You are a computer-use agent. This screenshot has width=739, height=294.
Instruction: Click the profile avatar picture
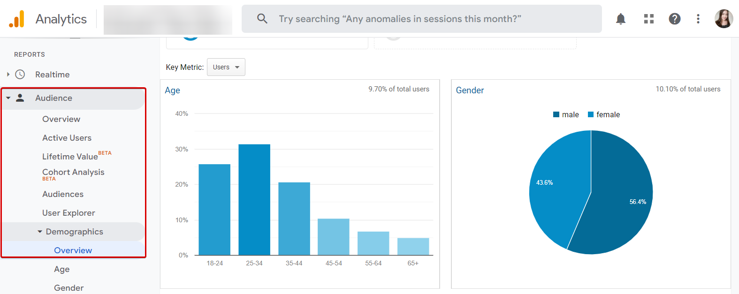[724, 18]
